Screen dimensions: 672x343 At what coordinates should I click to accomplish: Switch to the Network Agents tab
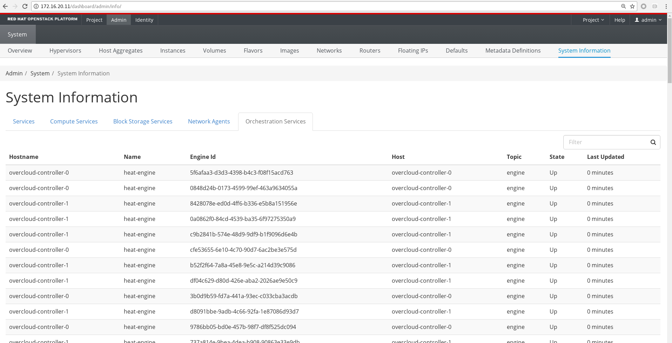point(209,121)
